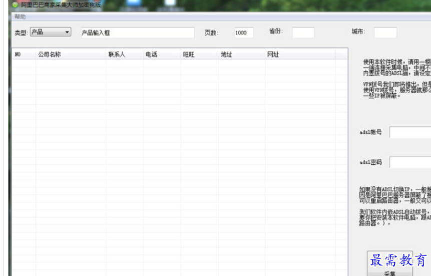The image size is (431, 276).
Task: Select the 电话 column header
Action: (x=162, y=54)
